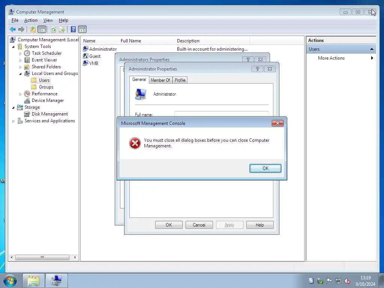Viewport: 384px width, 288px height.
Task: Click the Full Name column header
Action: [147, 41]
